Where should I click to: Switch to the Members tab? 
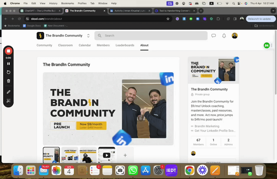(103, 45)
